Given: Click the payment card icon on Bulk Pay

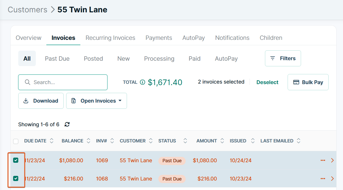Looking at the screenshot, I should (297, 82).
